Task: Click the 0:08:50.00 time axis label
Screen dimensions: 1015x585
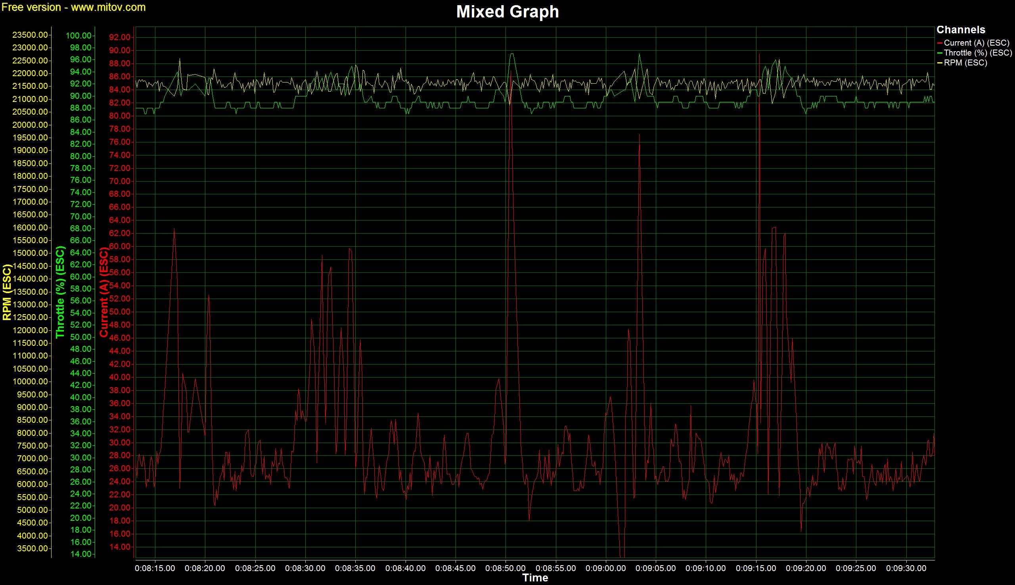Action: click(x=505, y=568)
